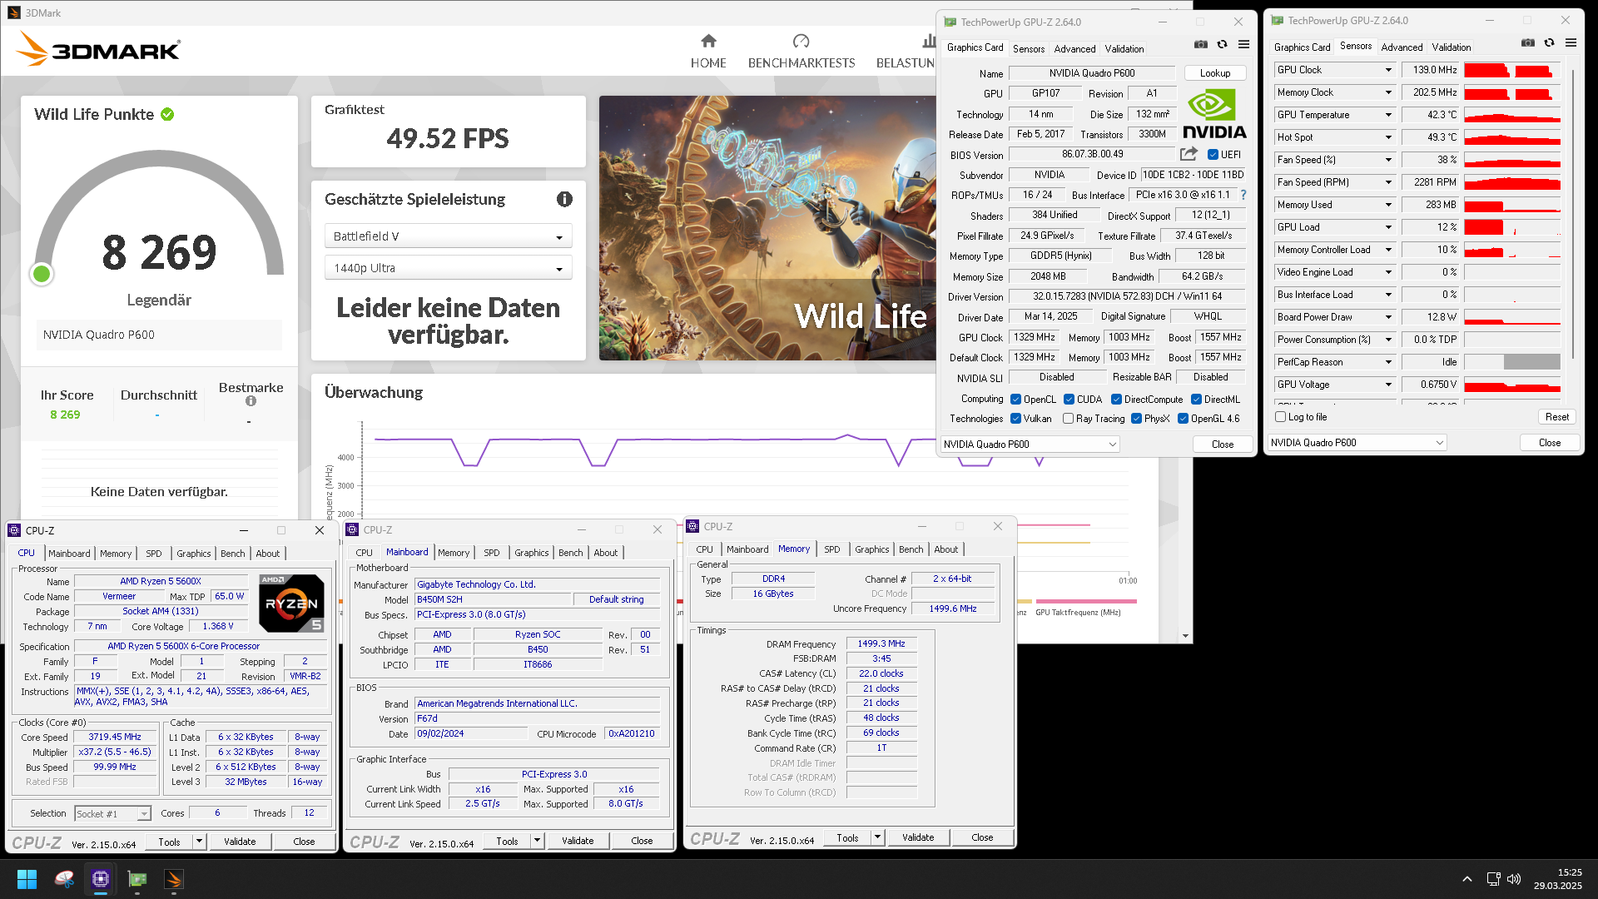Toggle the DirectML checkbox
Image resolution: width=1598 pixels, height=899 pixels.
point(1196,400)
